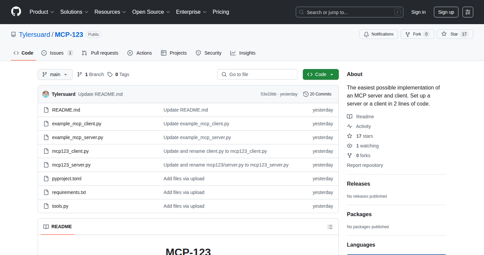The height and width of the screenshot is (255, 484).
Task: Open mcp123_server.py file
Action: pos(71,165)
